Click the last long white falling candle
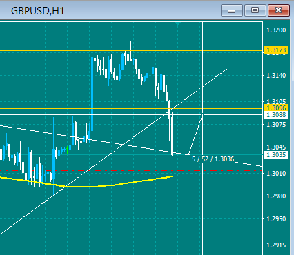The width and height of the screenshot is (294, 255). tap(172, 134)
